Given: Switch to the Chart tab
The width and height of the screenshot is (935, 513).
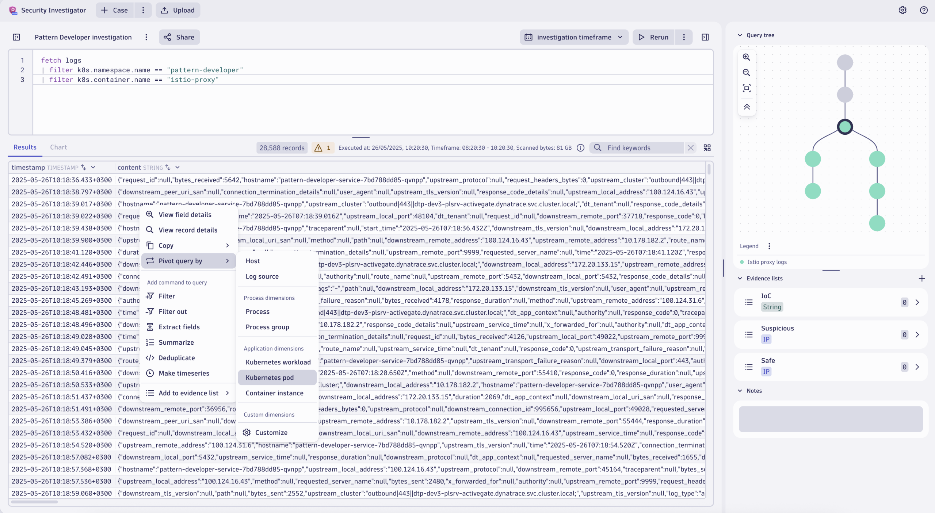Looking at the screenshot, I should (58, 147).
